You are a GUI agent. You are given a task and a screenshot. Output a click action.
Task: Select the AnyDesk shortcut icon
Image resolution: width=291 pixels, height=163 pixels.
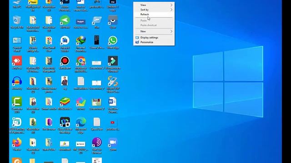(17, 63)
